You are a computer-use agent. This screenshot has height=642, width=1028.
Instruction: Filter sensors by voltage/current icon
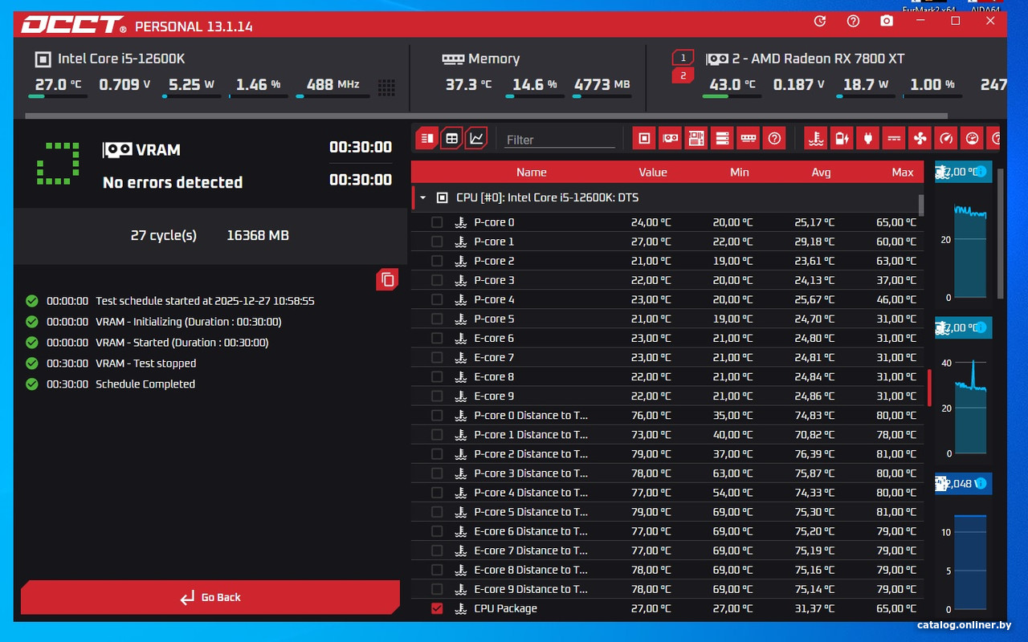[x=894, y=138]
